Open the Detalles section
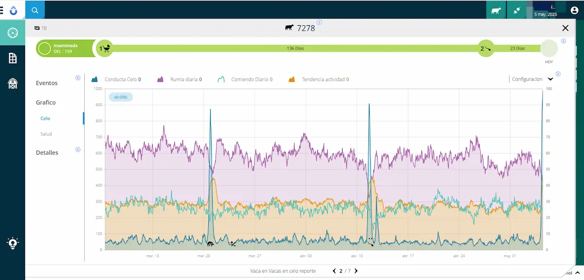The height and width of the screenshot is (280, 584). (x=47, y=153)
